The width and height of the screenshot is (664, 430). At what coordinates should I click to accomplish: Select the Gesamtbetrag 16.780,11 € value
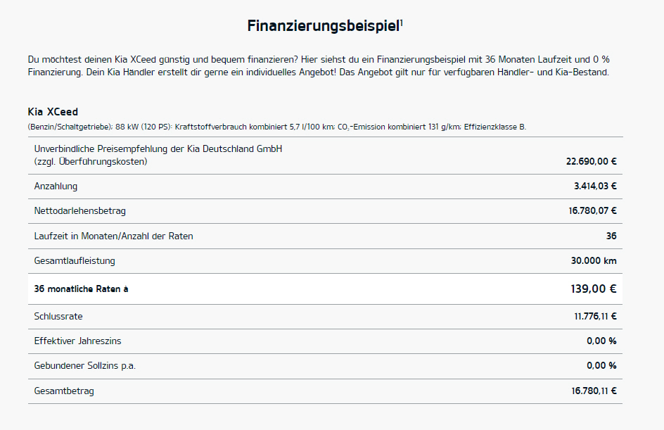click(594, 391)
